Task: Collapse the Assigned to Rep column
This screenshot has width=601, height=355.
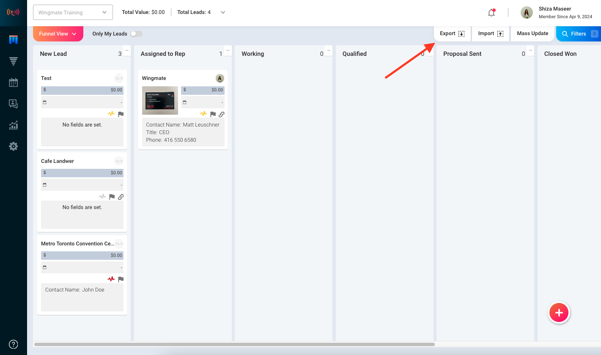Action: [x=228, y=50]
